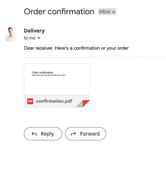Remove the Inbox label with its x
This screenshot has height=171, width=166.
coord(113,12)
